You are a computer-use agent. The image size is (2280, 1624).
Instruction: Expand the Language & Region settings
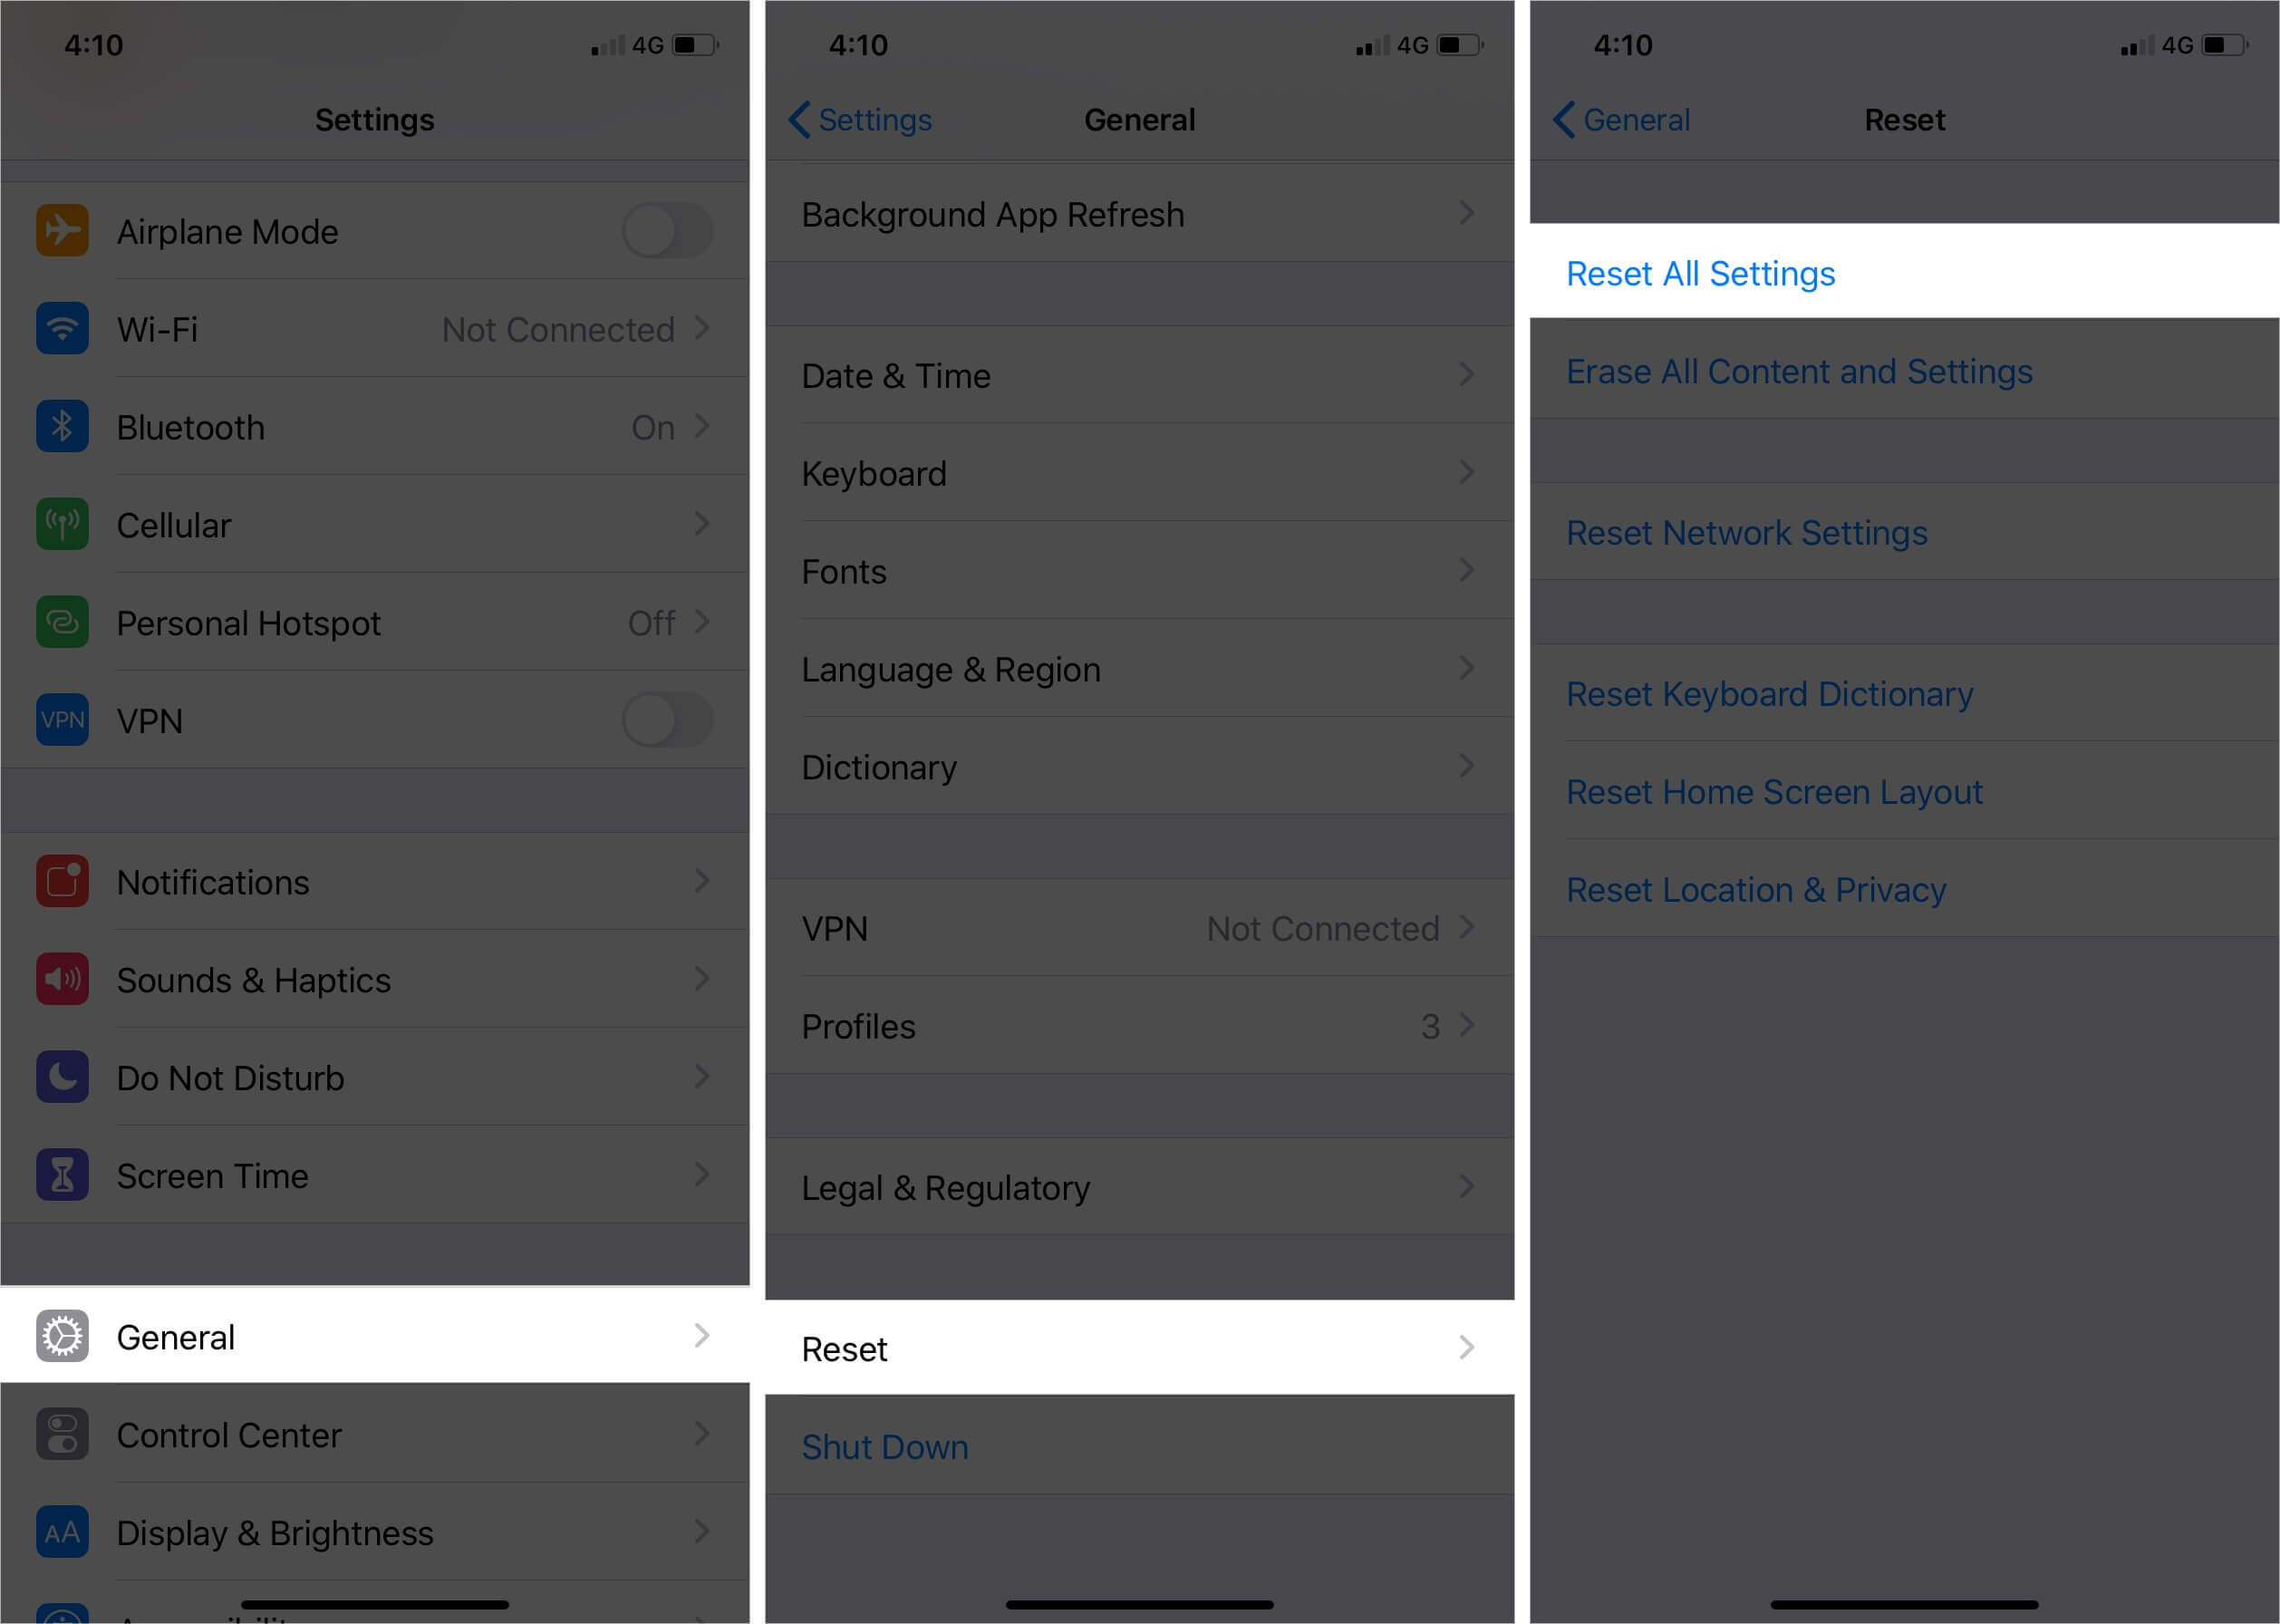tap(1138, 670)
